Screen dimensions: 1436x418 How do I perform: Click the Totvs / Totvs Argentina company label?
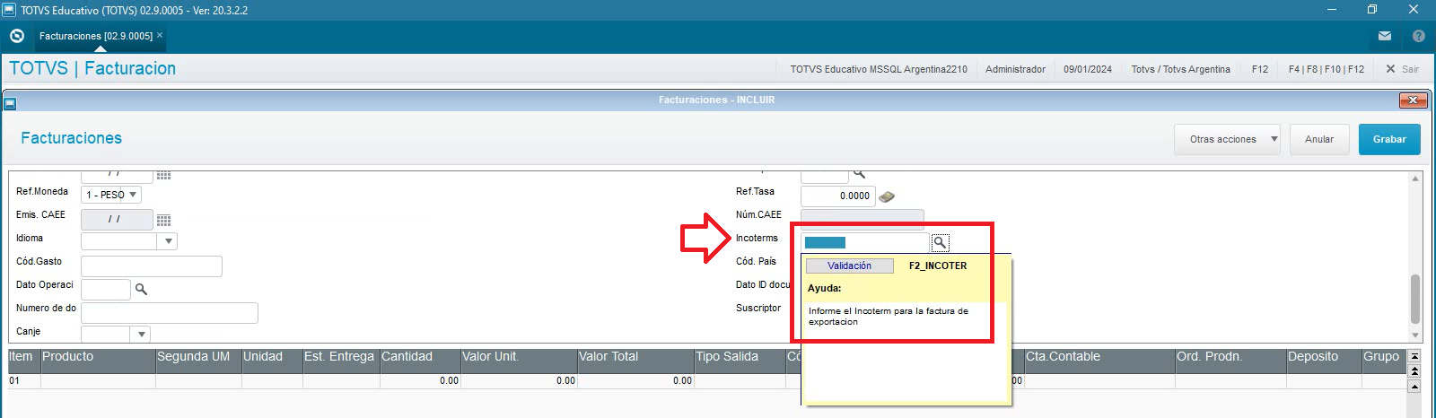tap(1180, 69)
